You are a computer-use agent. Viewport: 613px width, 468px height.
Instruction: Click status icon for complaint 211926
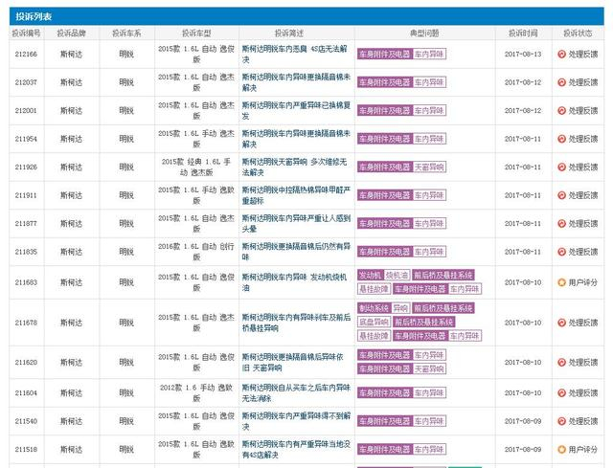click(562, 167)
